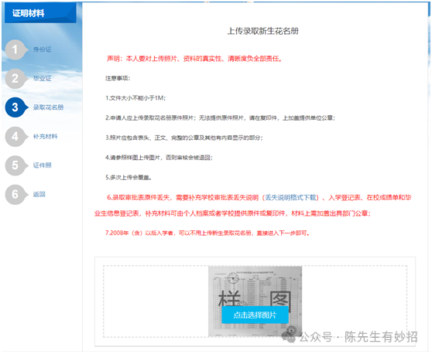Image resolution: width=432 pixels, height=354 pixels.
Task: Click the 点击选择图片 upload button
Action: pyautogui.click(x=255, y=315)
